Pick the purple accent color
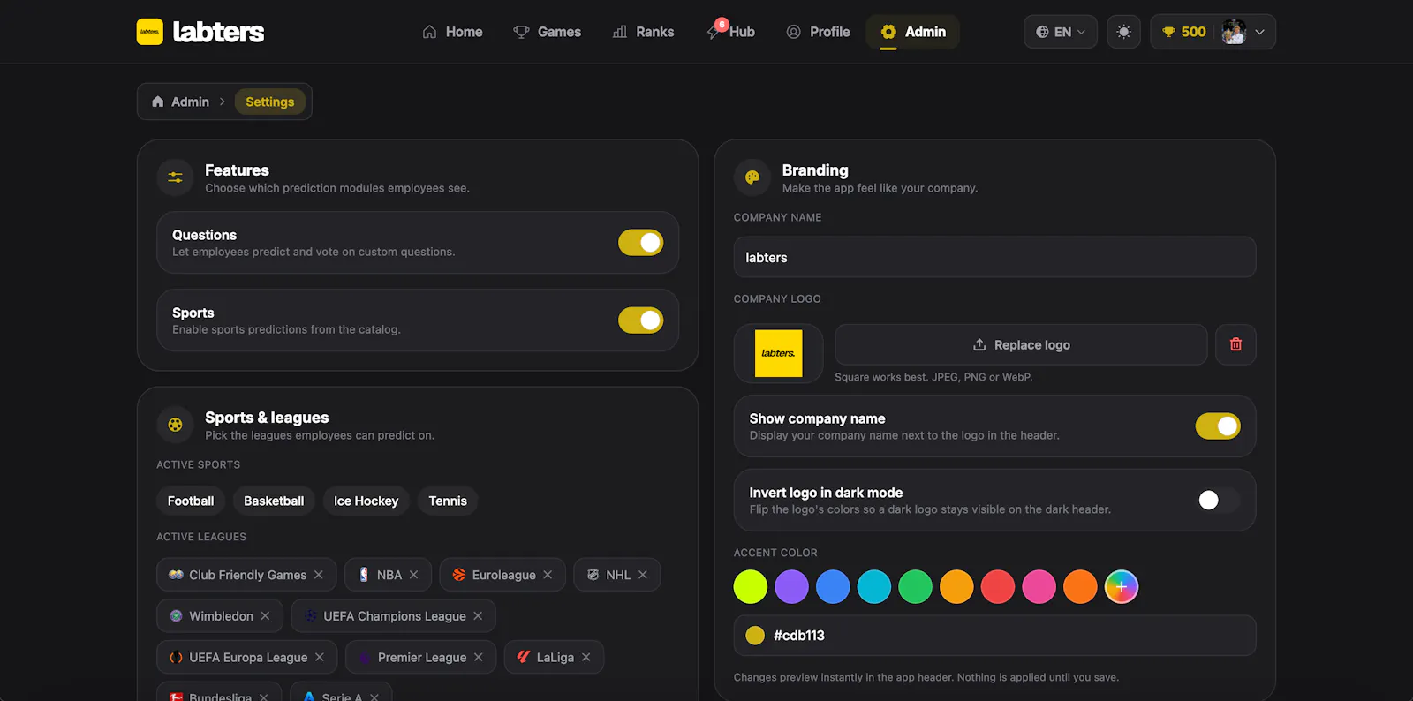 point(792,587)
